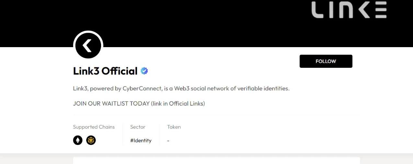Click the white card panel below the profile

(216, 160)
